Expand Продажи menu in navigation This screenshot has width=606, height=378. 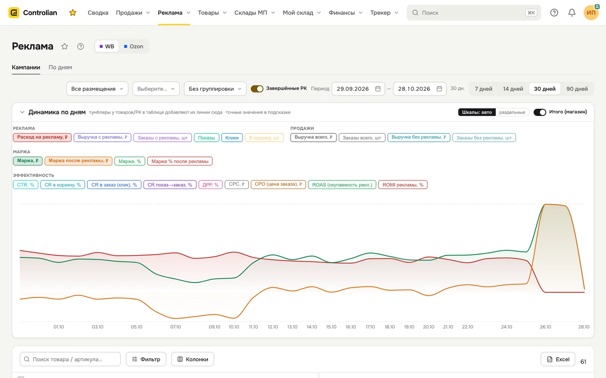(x=133, y=13)
